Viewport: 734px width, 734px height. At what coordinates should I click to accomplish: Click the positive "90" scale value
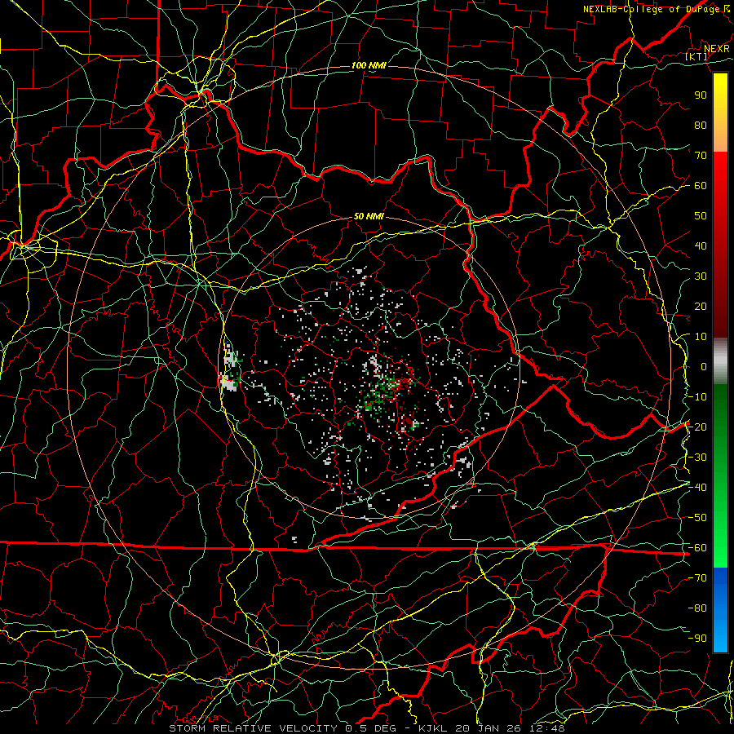click(x=701, y=95)
